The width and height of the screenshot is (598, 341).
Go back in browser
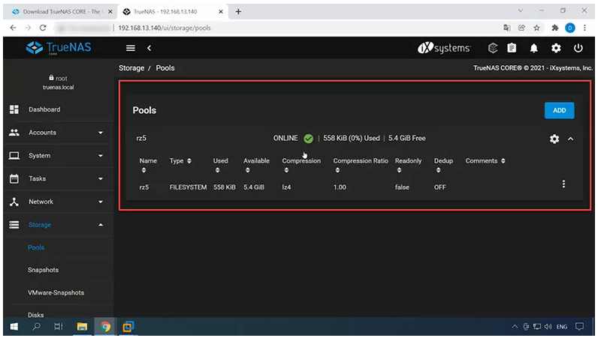(13, 28)
